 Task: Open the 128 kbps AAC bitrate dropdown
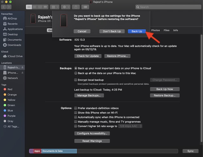coord(130,126)
